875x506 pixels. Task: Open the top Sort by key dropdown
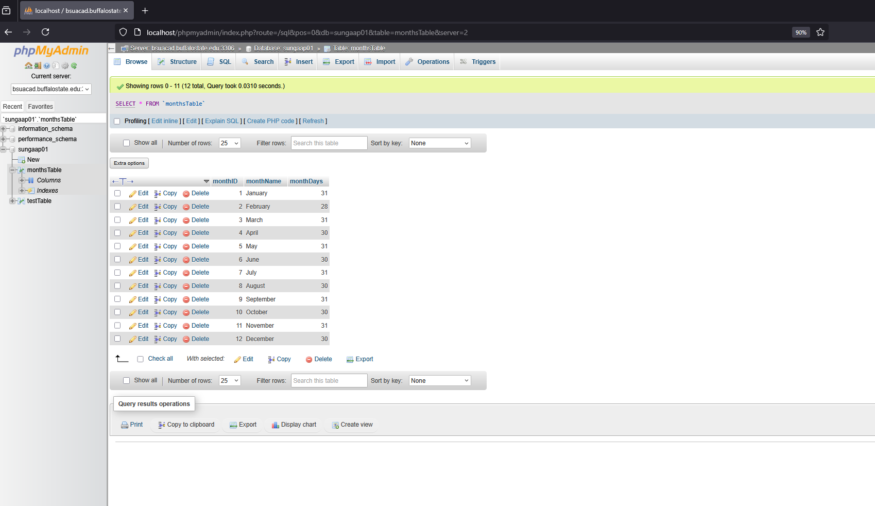tap(440, 143)
